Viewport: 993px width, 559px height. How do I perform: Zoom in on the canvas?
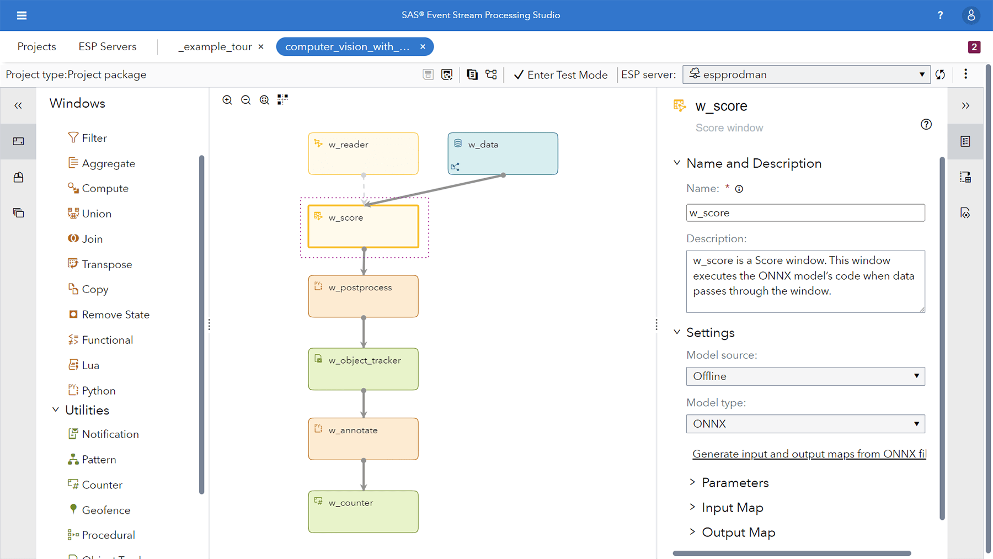[x=227, y=100]
